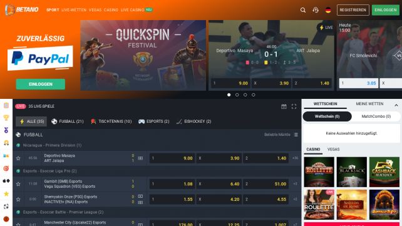The height and width of the screenshot is (226, 402).
Task: Open the calendar icon in live section
Action: (284, 106)
